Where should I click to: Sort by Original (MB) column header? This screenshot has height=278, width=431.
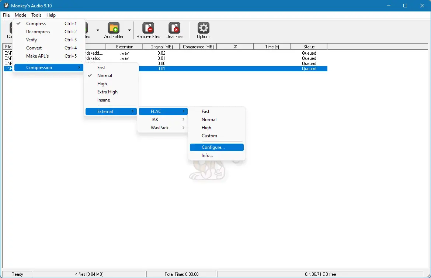tap(161, 47)
